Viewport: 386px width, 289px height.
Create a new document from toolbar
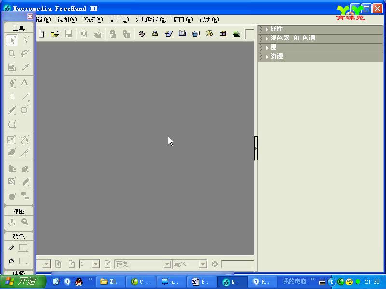[41, 34]
